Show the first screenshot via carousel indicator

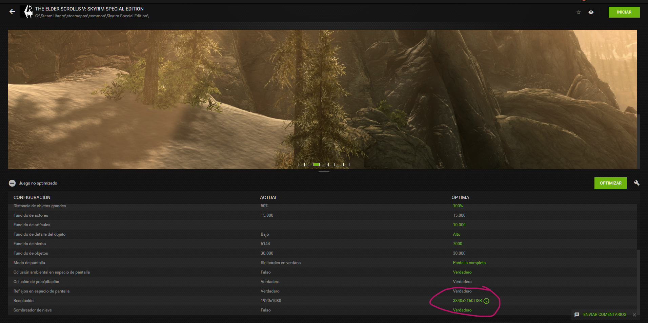[x=301, y=165]
